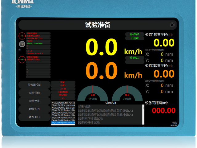
Task: Stop the test with 试验停止
Action: click(x=34, y=101)
